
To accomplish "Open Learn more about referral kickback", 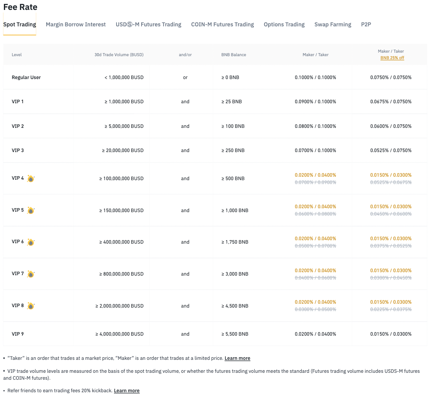I will coord(126,391).
